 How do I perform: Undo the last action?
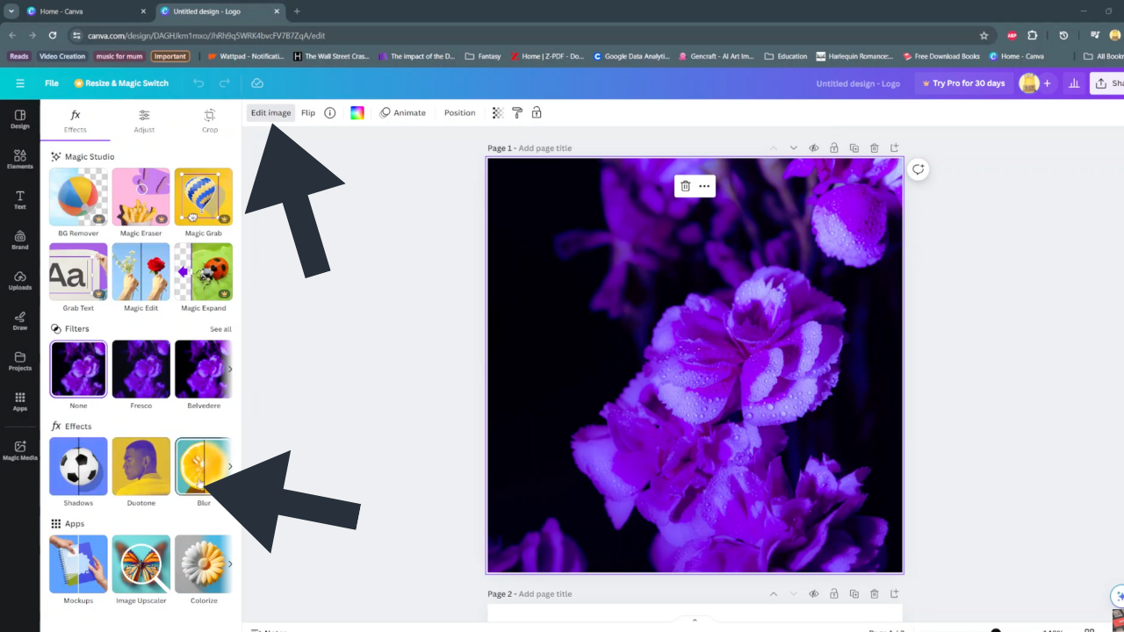tap(198, 83)
